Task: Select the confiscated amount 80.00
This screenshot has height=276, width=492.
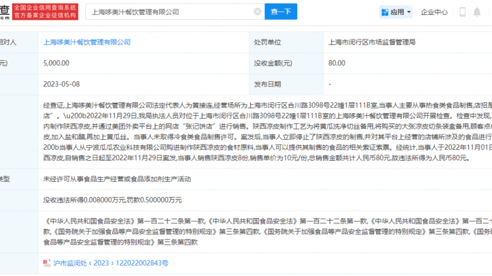Action: 337,63
